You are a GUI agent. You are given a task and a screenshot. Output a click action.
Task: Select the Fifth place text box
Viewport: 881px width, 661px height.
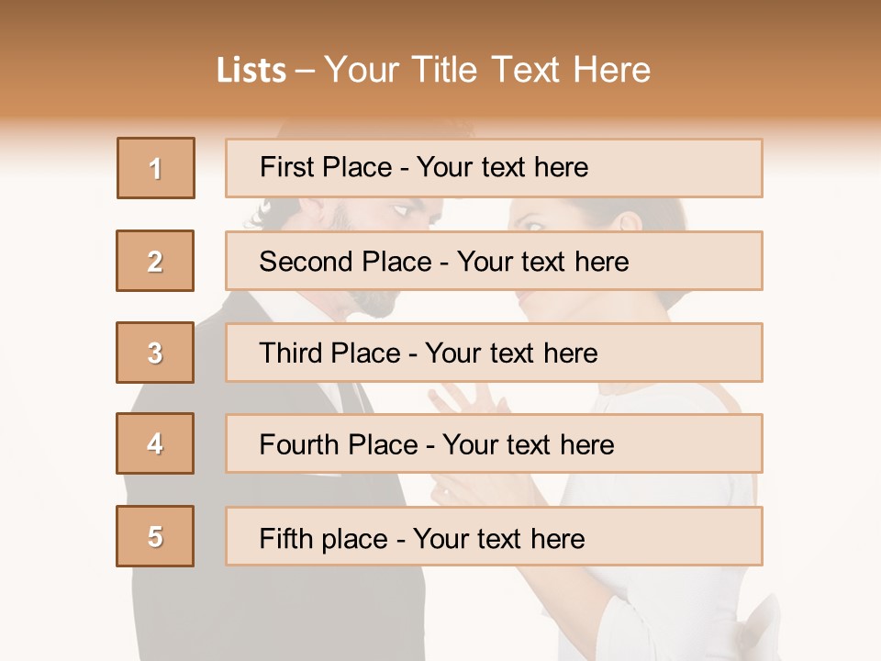(494, 536)
